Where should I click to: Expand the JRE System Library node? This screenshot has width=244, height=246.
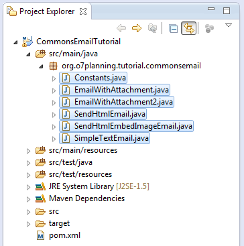(28, 187)
